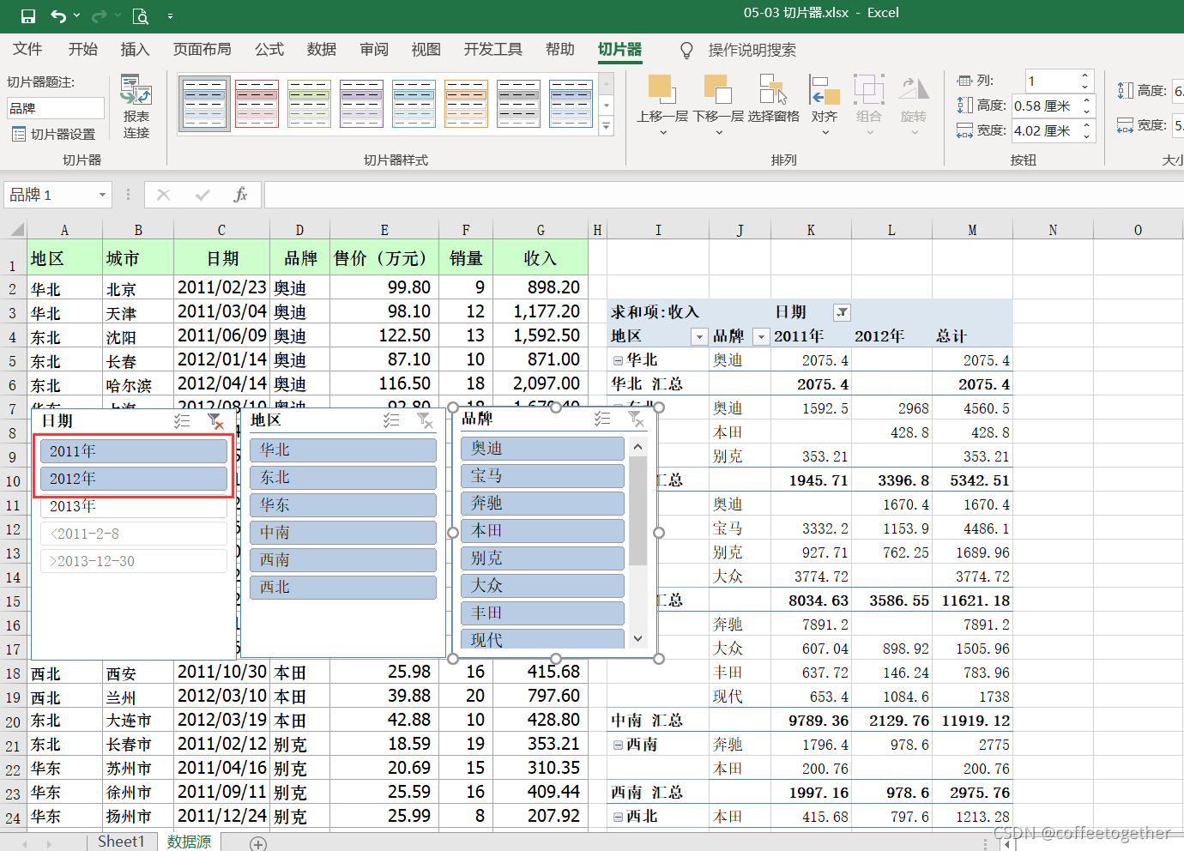Expand the slicer styles gallery
Viewport: 1184px width, 851px height.
click(607, 126)
